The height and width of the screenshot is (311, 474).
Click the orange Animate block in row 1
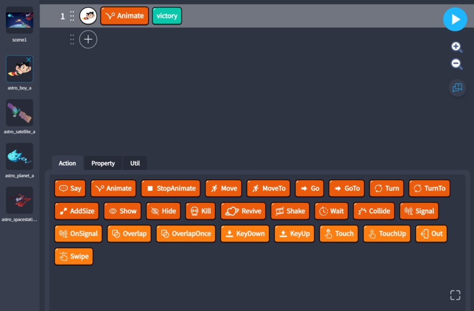125,16
